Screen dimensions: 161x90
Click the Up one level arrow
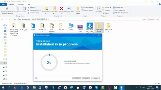[12, 19]
